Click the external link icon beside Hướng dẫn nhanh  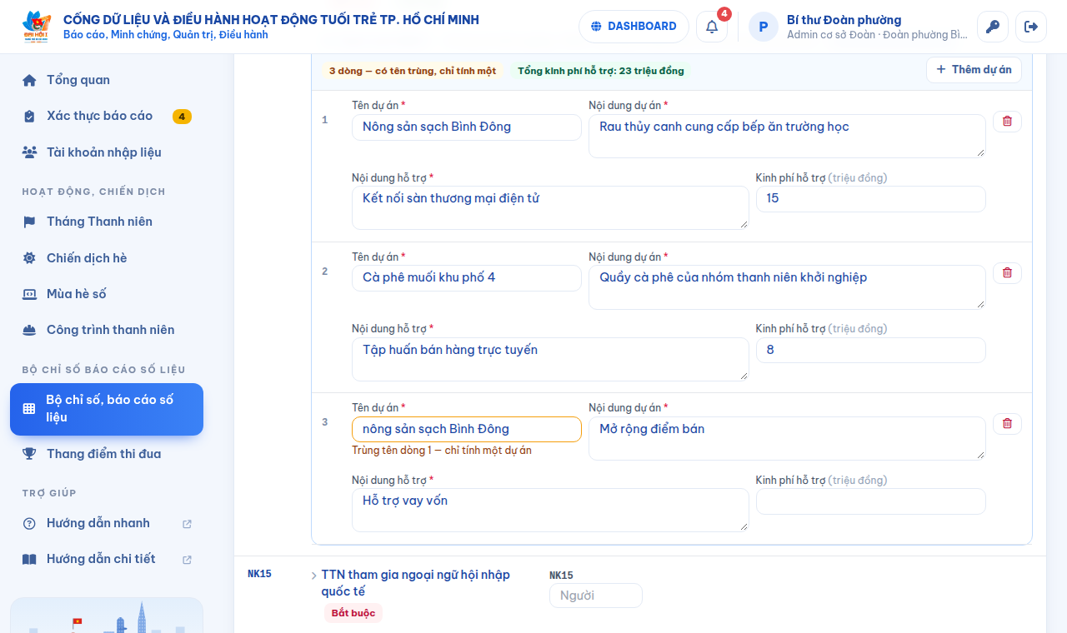(187, 524)
